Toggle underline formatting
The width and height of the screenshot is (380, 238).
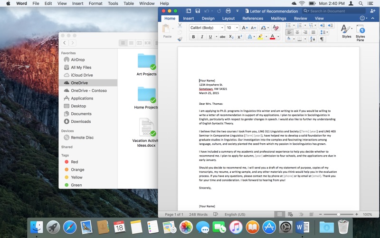point(210,37)
